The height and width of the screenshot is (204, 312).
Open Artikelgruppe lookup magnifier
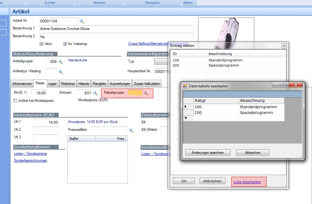click(x=60, y=62)
